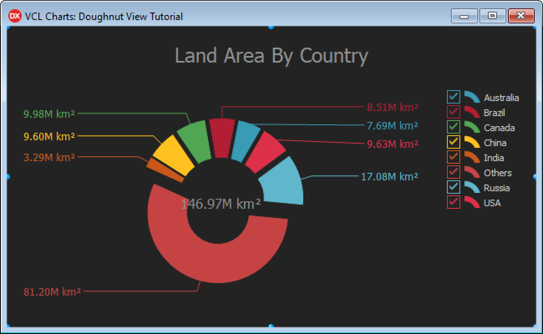The width and height of the screenshot is (543, 334).
Task: Click the Australia legend arc icon
Action: click(472, 97)
